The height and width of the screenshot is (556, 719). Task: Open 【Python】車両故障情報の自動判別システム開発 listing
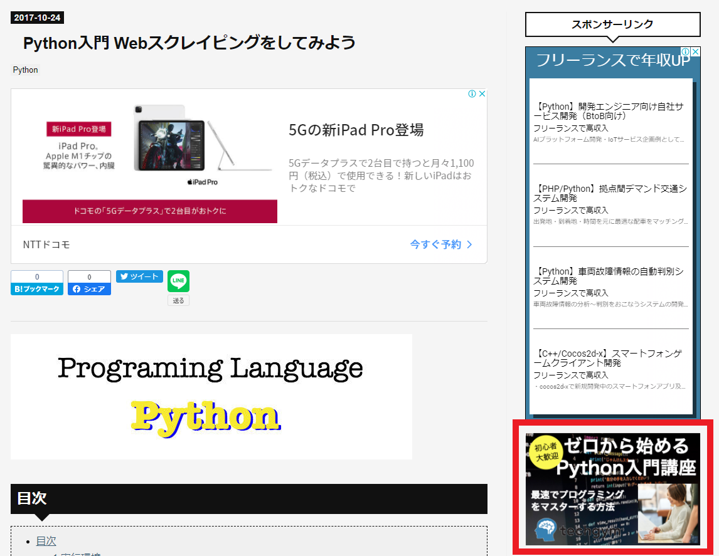[609, 276]
